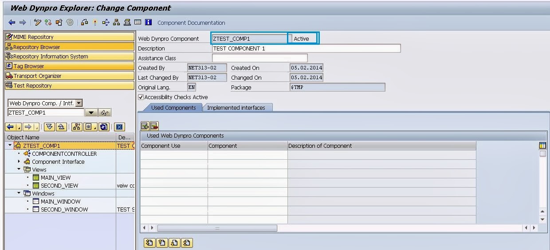This screenshot has width=550, height=250.
Task: Switch to the Implemented interfaces tab
Action: pyautogui.click(x=236, y=108)
